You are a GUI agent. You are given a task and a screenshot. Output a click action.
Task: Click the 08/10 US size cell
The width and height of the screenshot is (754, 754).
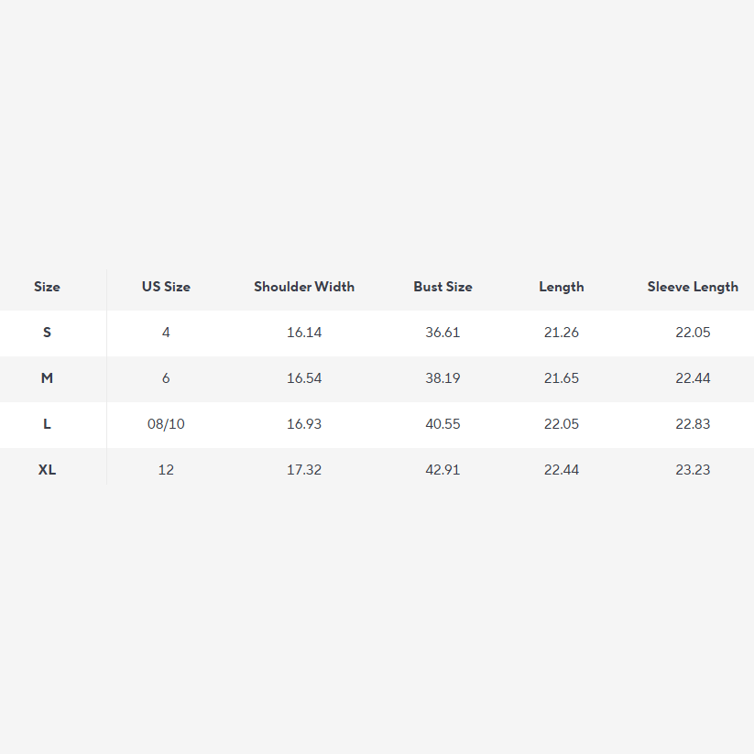[166, 424]
